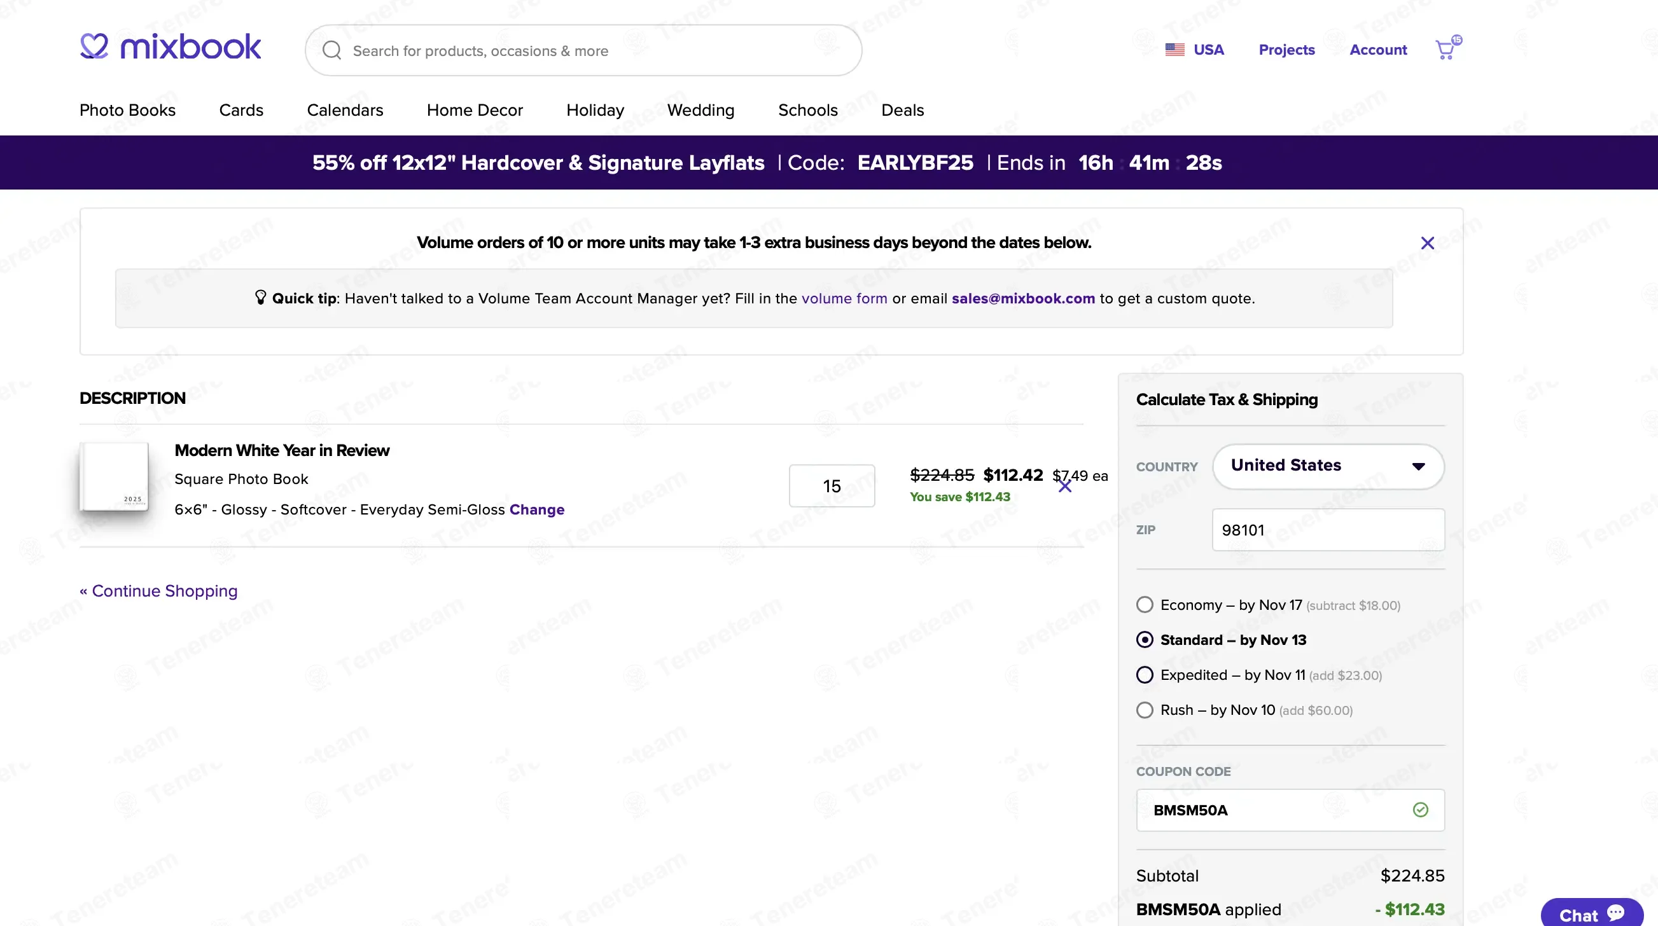Viewport: 1658px width, 926px height.
Task: Open Calendars menu
Action: click(x=345, y=110)
